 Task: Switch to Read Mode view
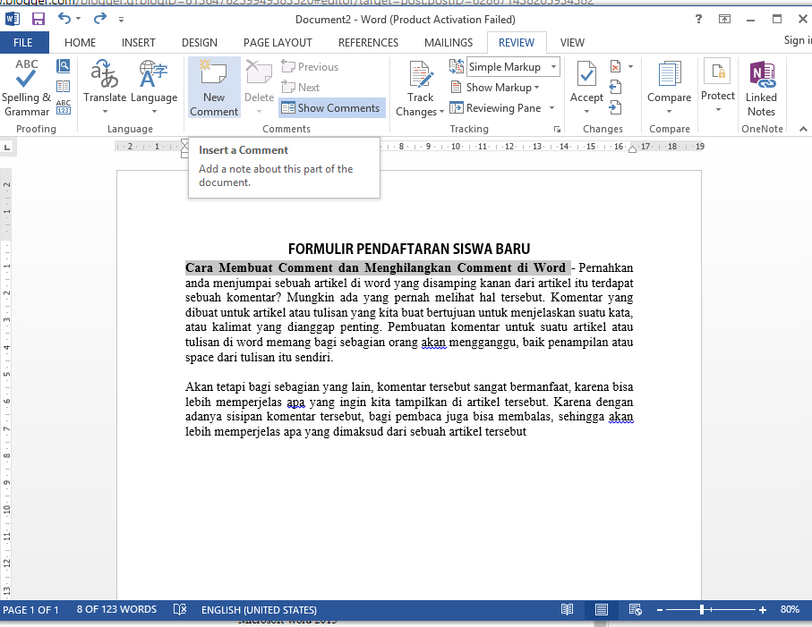pos(567,609)
